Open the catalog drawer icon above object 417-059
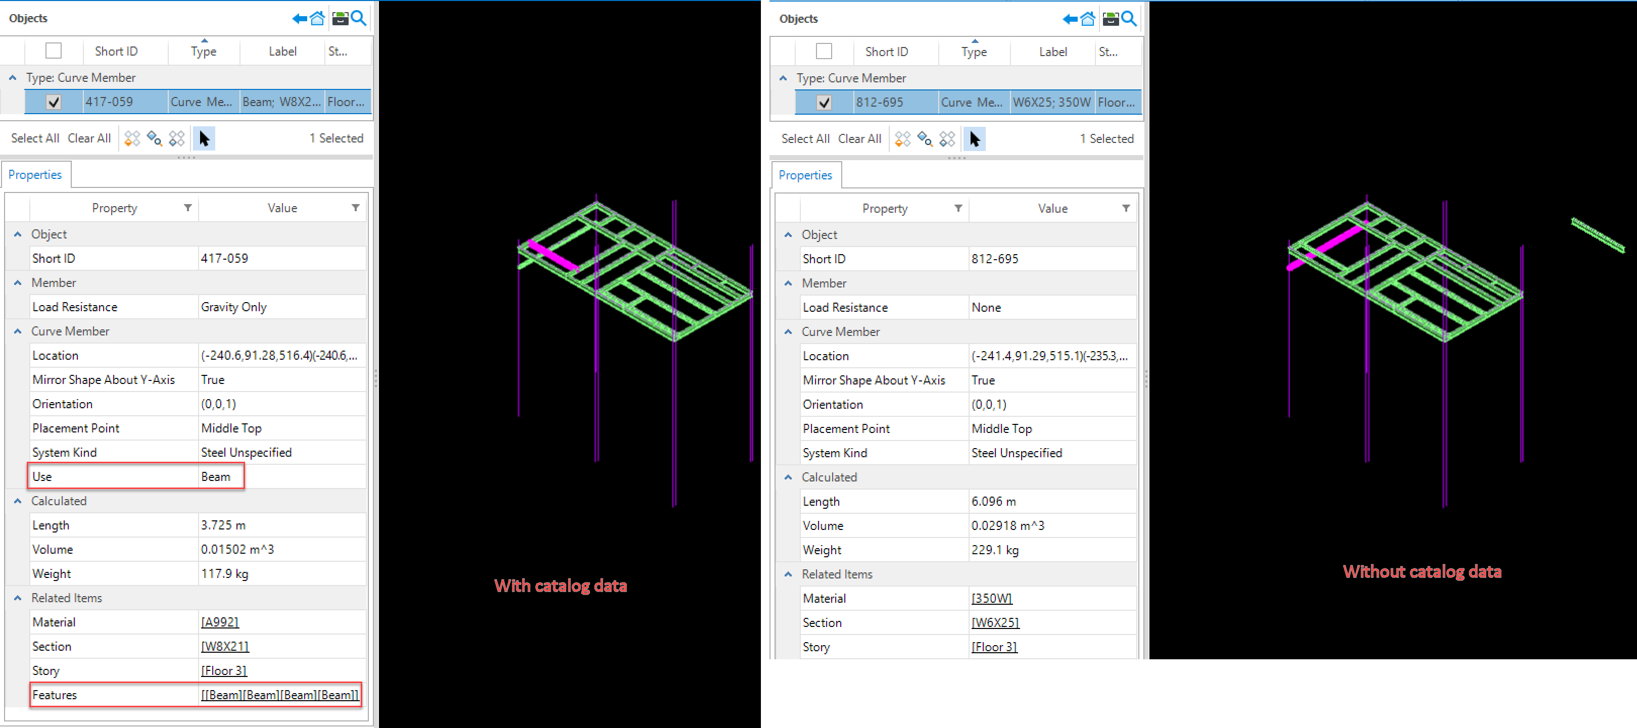The image size is (1637, 728). (341, 18)
